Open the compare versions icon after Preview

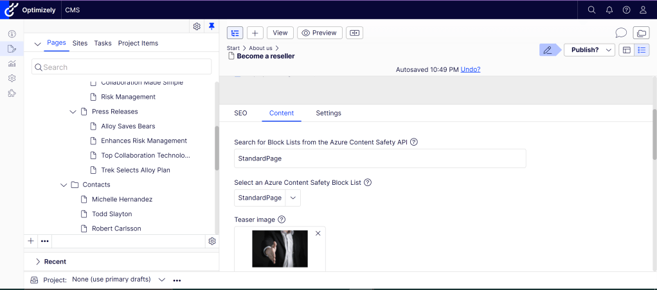(x=354, y=33)
